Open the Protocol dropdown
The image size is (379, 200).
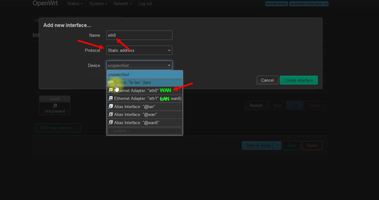click(139, 50)
